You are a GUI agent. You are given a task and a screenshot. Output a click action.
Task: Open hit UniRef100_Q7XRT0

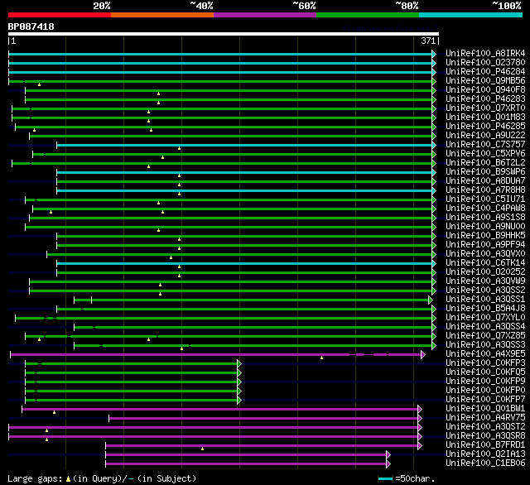[x=485, y=108]
